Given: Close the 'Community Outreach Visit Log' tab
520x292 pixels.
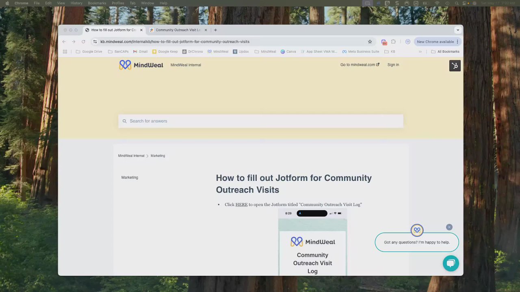Looking at the screenshot, I should 206,30.
